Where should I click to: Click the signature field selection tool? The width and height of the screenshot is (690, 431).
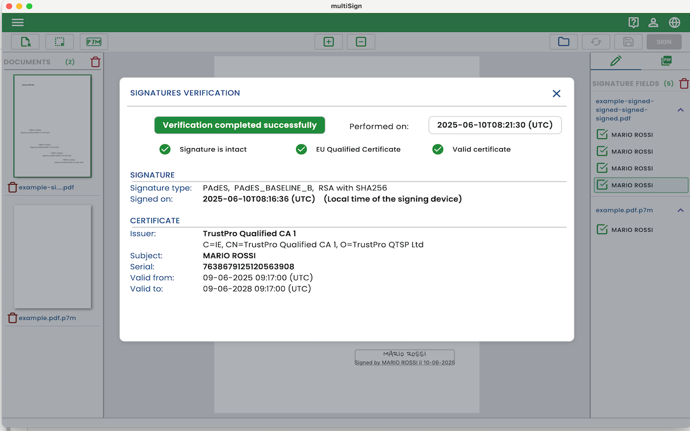click(59, 42)
